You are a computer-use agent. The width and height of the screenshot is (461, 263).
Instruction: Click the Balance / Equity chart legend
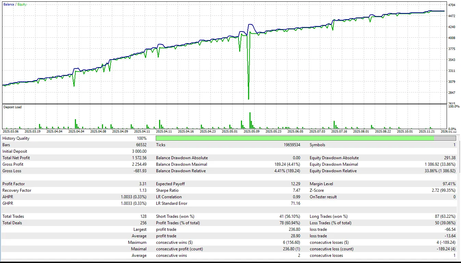(15, 4)
